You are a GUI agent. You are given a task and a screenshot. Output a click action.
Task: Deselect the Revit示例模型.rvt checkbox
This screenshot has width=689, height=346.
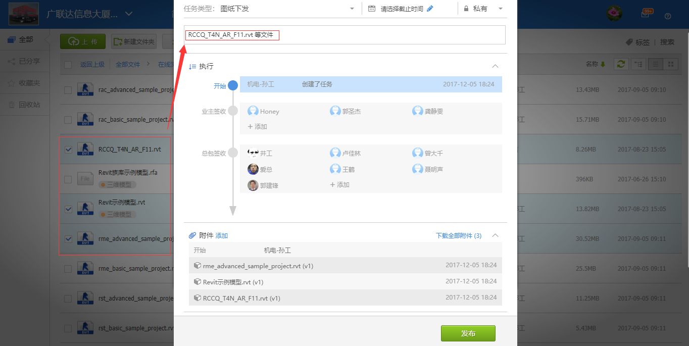(x=68, y=209)
